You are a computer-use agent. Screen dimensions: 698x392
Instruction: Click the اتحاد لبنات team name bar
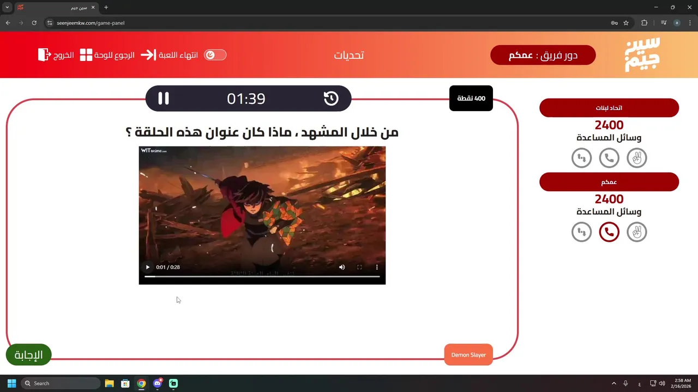tap(609, 108)
